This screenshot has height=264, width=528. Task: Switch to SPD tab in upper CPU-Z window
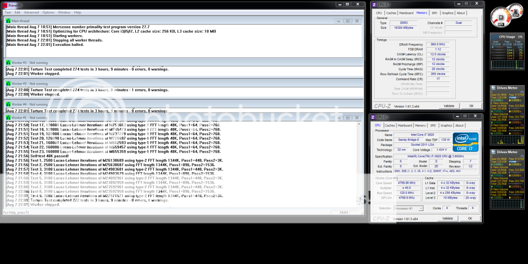click(435, 13)
